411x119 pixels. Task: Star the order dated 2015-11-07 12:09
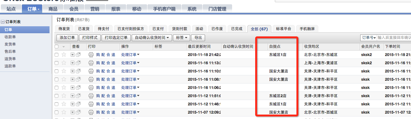(64, 112)
